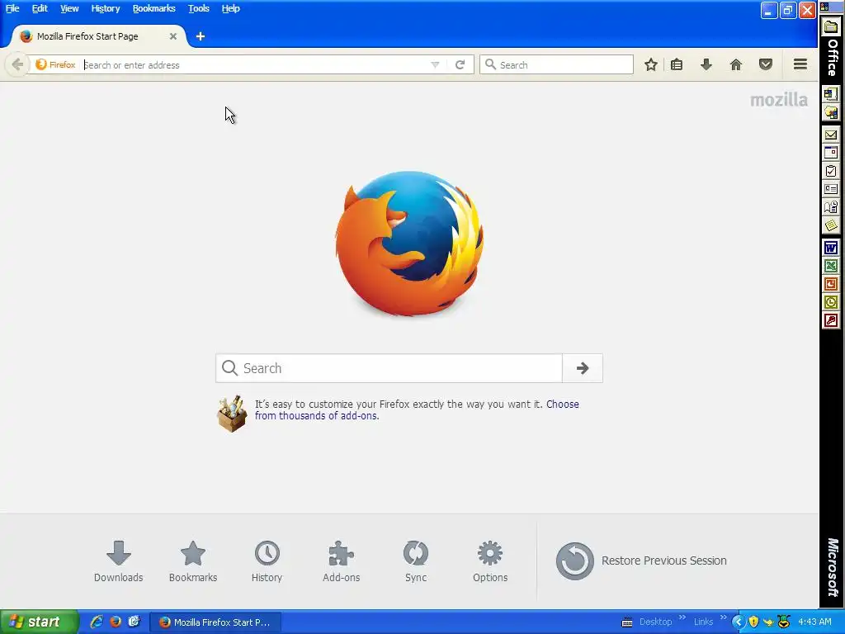Screen dimensions: 845x634
Task: Click New Task clipboard icon in Office bar
Action: (830, 171)
